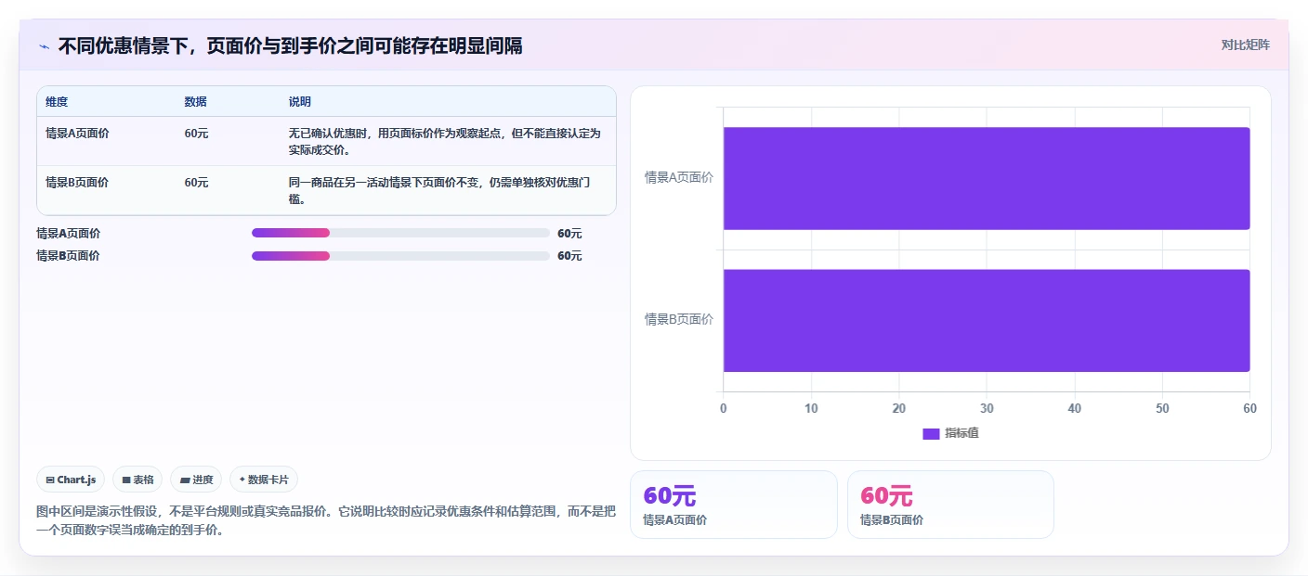Select the 进度 tag chip

coord(196,480)
